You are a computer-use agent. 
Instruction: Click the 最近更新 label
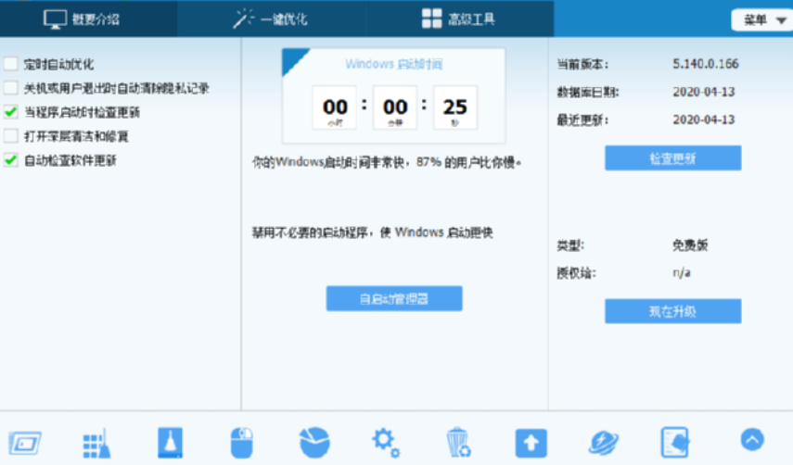[x=582, y=120]
